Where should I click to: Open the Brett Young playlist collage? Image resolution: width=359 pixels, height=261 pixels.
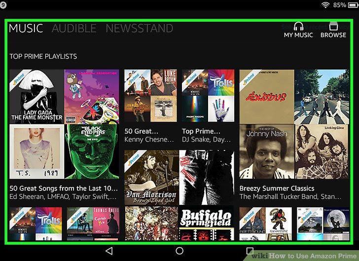click(x=266, y=224)
